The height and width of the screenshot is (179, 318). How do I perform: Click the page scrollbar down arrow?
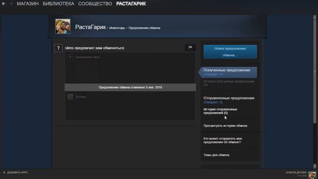[x=315, y=166]
